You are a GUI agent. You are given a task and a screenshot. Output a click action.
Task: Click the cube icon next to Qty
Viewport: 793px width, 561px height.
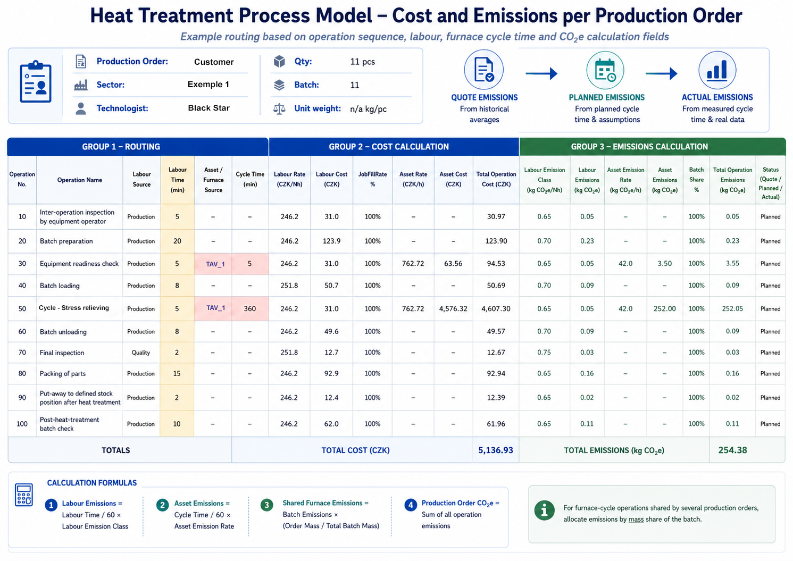pos(279,62)
